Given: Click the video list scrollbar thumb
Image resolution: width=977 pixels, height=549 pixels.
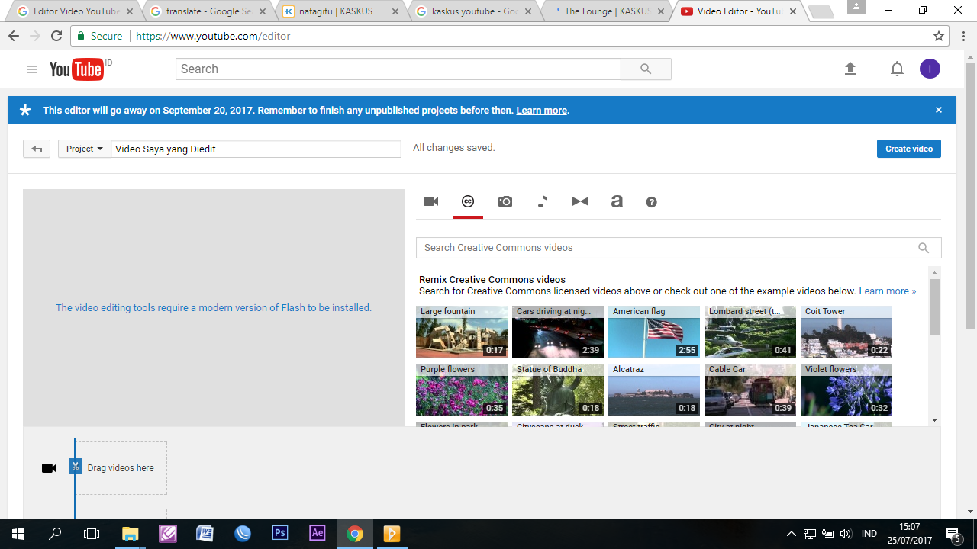Looking at the screenshot, I should tap(935, 307).
